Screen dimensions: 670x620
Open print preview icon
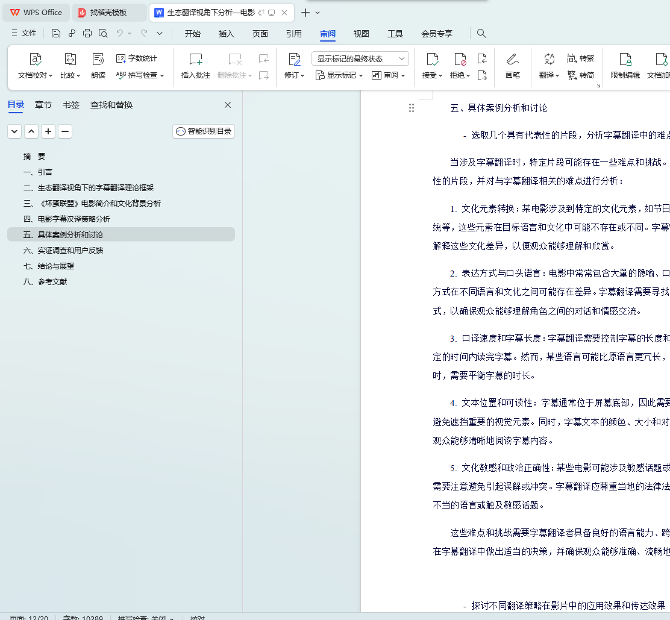pyautogui.click(x=103, y=33)
